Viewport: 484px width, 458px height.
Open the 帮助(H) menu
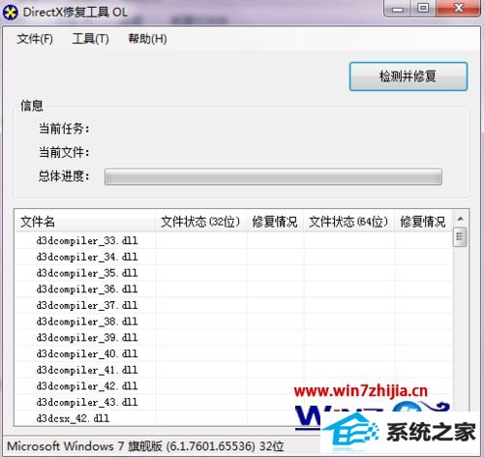pos(147,39)
